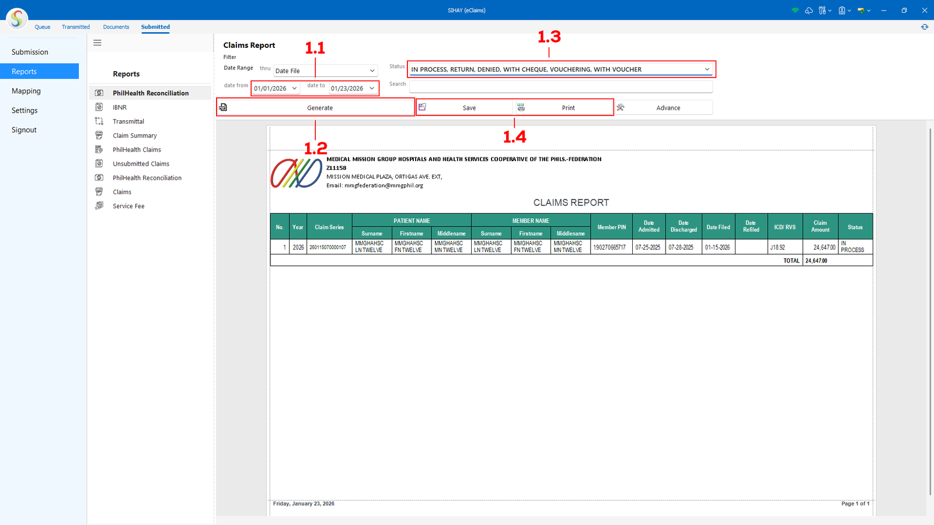934x525 pixels.
Task: Open the Unsubmitted Claims report icon
Action: pyautogui.click(x=99, y=164)
